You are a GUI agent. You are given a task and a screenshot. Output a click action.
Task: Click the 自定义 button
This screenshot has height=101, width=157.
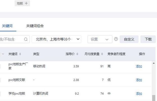tap(129, 39)
